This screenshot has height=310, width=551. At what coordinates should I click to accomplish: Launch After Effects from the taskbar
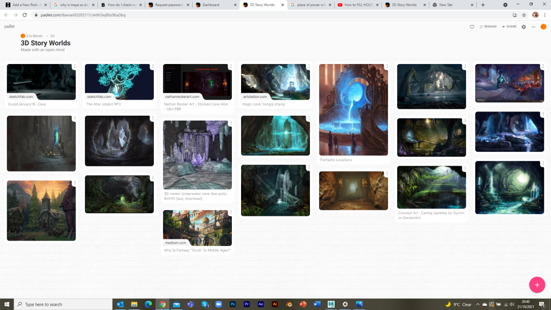click(x=261, y=305)
